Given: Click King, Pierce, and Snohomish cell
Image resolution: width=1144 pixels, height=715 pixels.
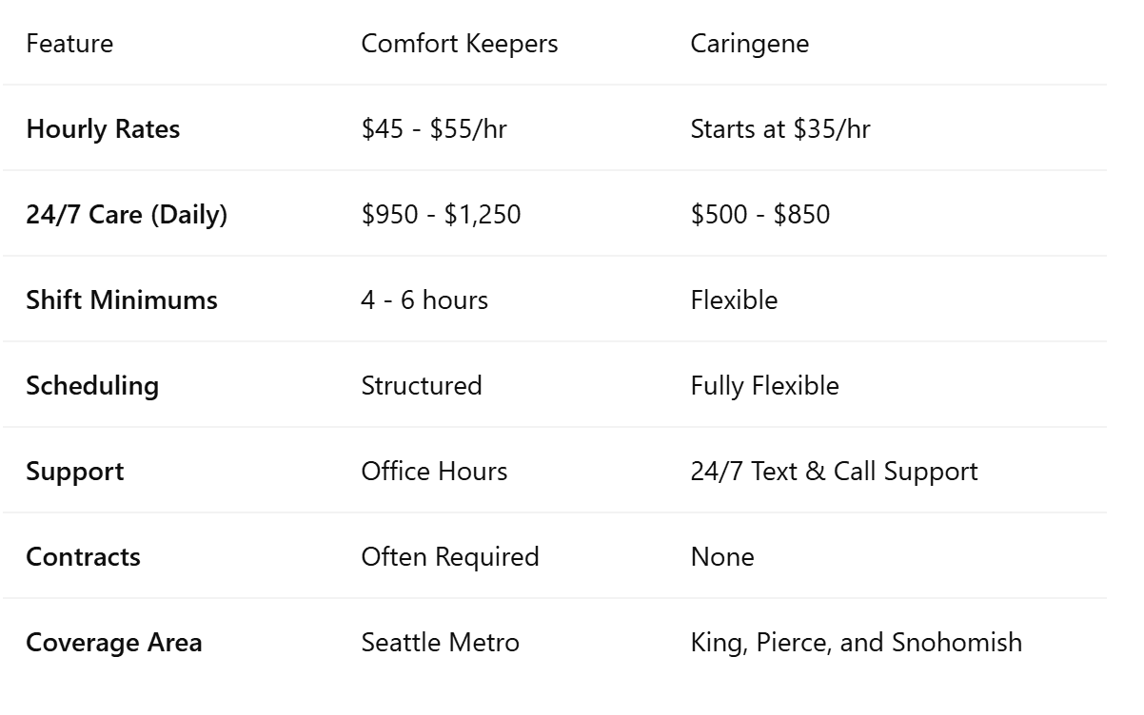Looking at the screenshot, I should (857, 643).
